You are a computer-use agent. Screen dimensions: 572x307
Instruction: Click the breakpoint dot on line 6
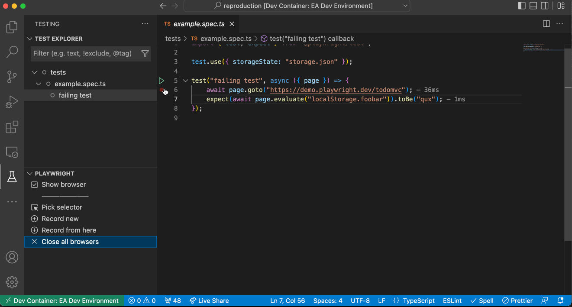coord(162,90)
